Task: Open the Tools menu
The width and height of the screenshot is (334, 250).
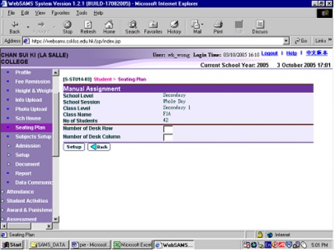Action: click(81, 13)
